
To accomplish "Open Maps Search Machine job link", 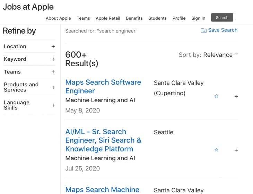I will click(102, 190).
